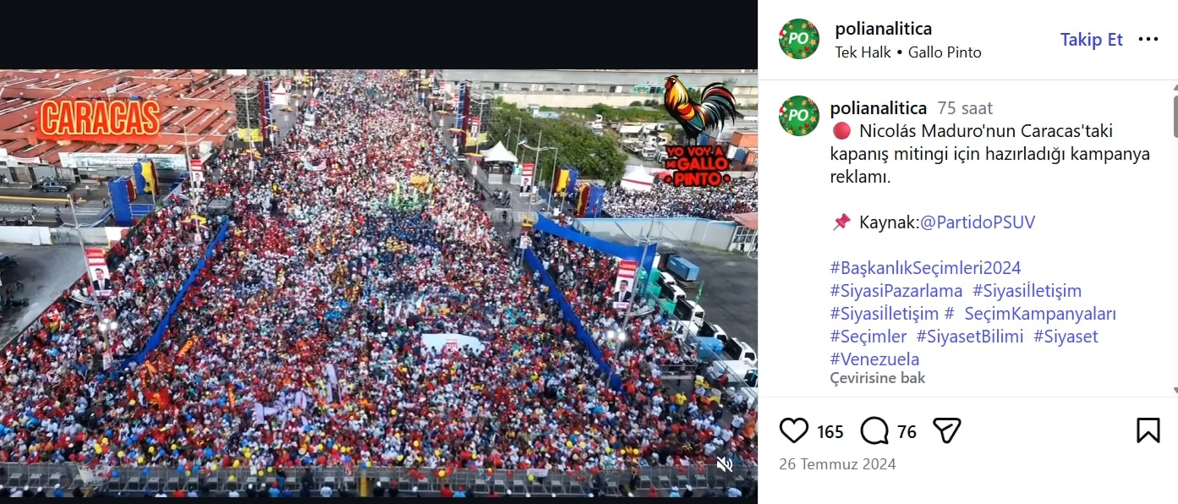Show translation via Çevirisine bak
Viewport: 1178px width, 504px height.
coord(878,378)
